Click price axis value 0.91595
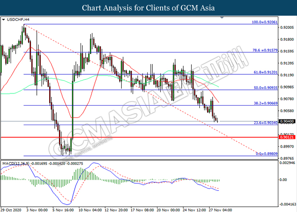 pos(287,51)
